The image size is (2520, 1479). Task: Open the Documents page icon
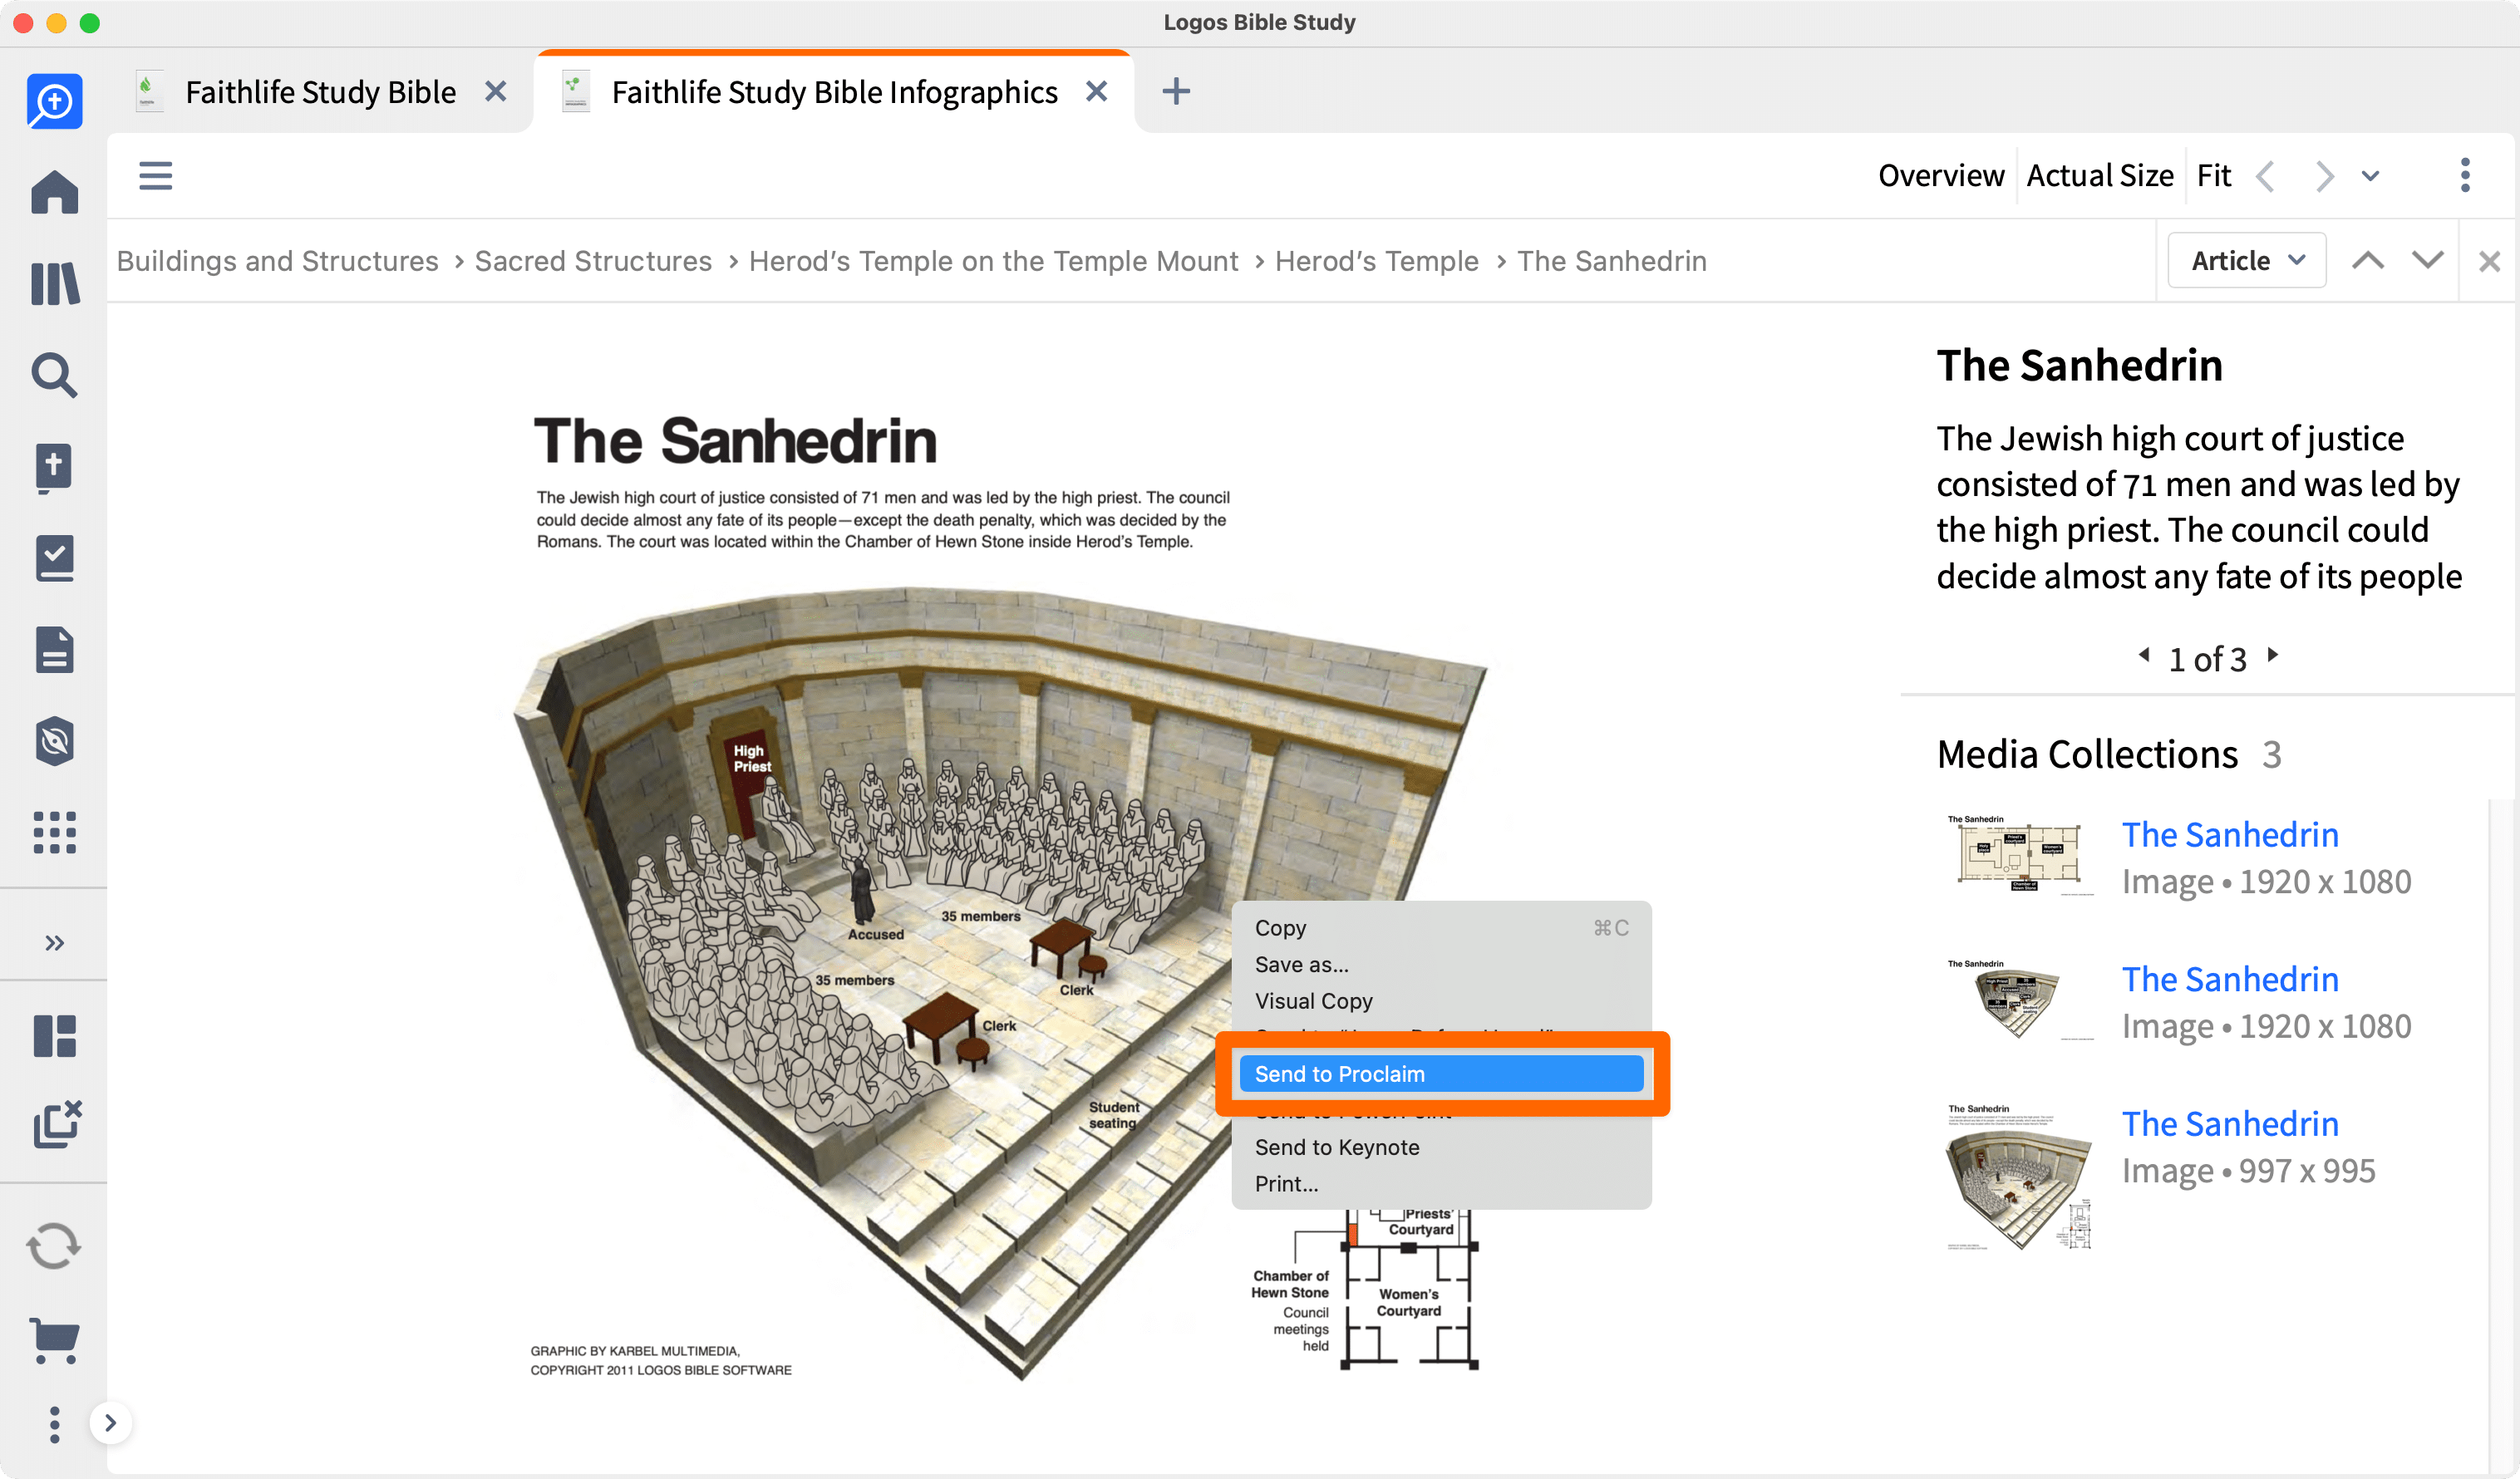(54, 650)
